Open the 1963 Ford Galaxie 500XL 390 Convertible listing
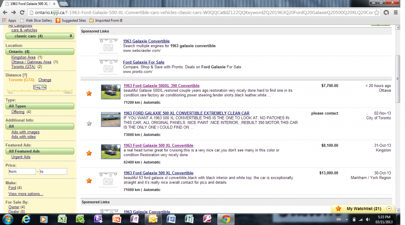The image size is (405, 225). click(161, 86)
